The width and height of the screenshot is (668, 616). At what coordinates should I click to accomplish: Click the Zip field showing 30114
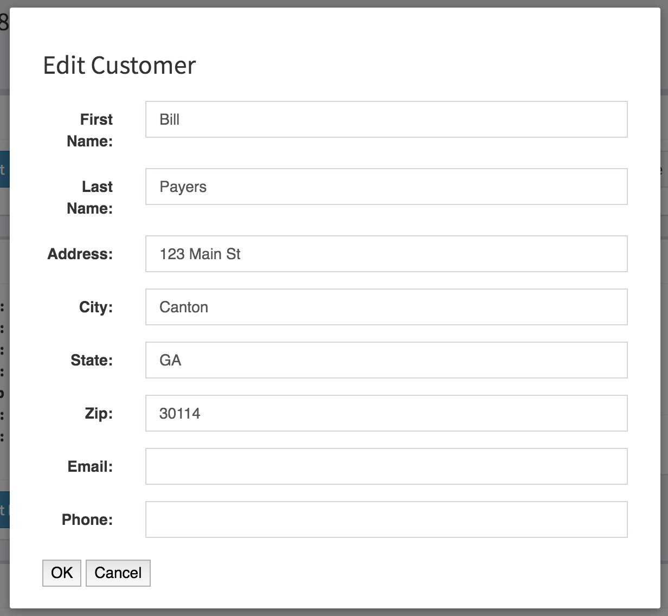(386, 413)
